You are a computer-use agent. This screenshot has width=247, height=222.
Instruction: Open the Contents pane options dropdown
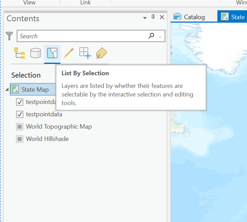[x=145, y=18]
